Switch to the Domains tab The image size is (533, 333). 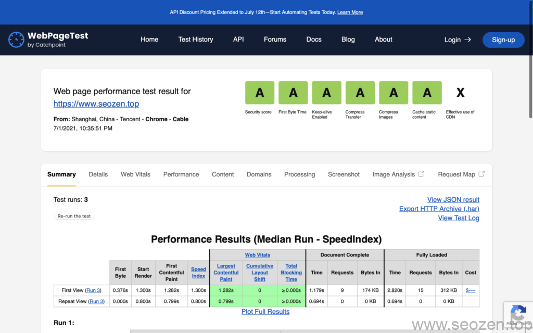(x=259, y=174)
